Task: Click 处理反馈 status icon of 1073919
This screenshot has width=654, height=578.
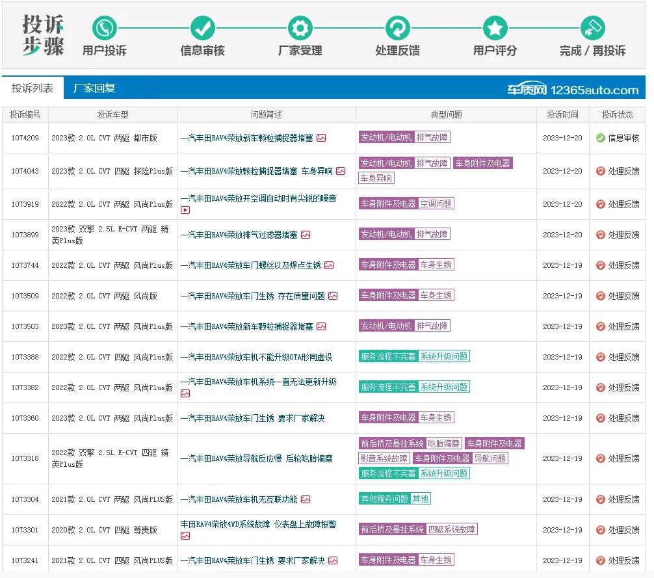Action: click(600, 204)
